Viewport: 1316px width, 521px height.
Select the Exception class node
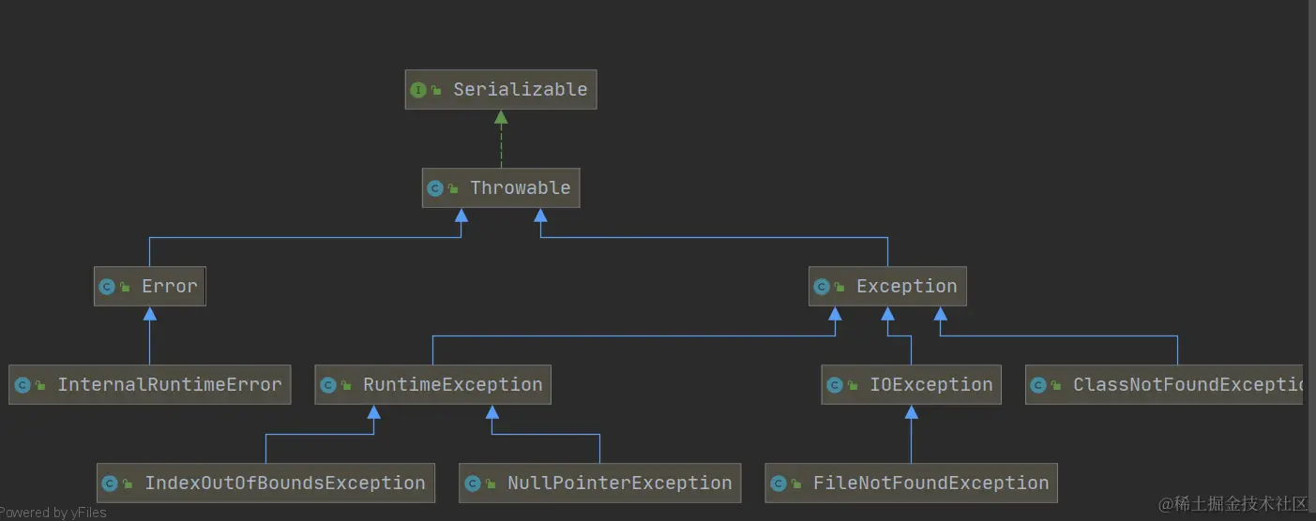click(887, 287)
